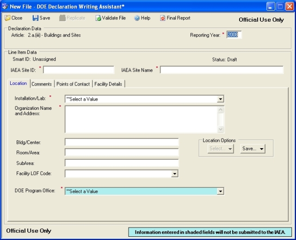Viewport: 296px width, 240px height.
Task: Click the 'Status: Draft' text
Action: click(x=224, y=60)
